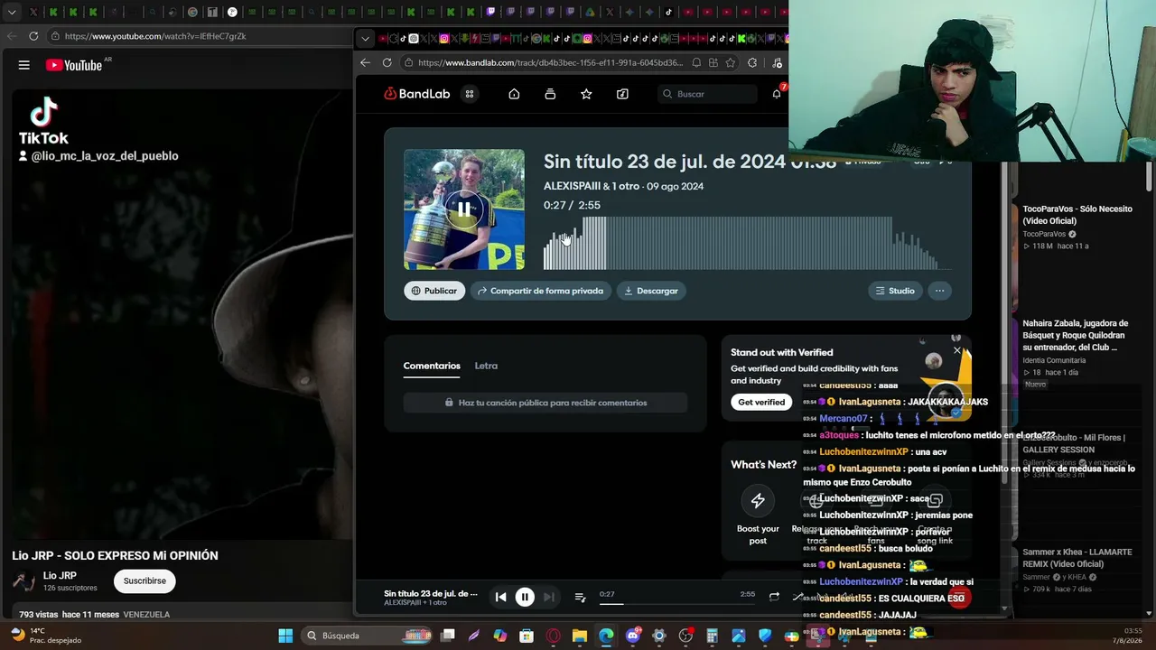Open Copilot from the taskbar
Image resolution: width=1156 pixels, height=650 pixels.
pyautogui.click(x=500, y=636)
